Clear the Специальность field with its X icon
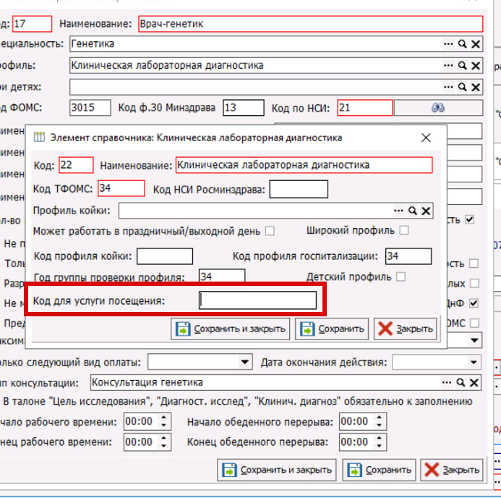 coord(476,45)
